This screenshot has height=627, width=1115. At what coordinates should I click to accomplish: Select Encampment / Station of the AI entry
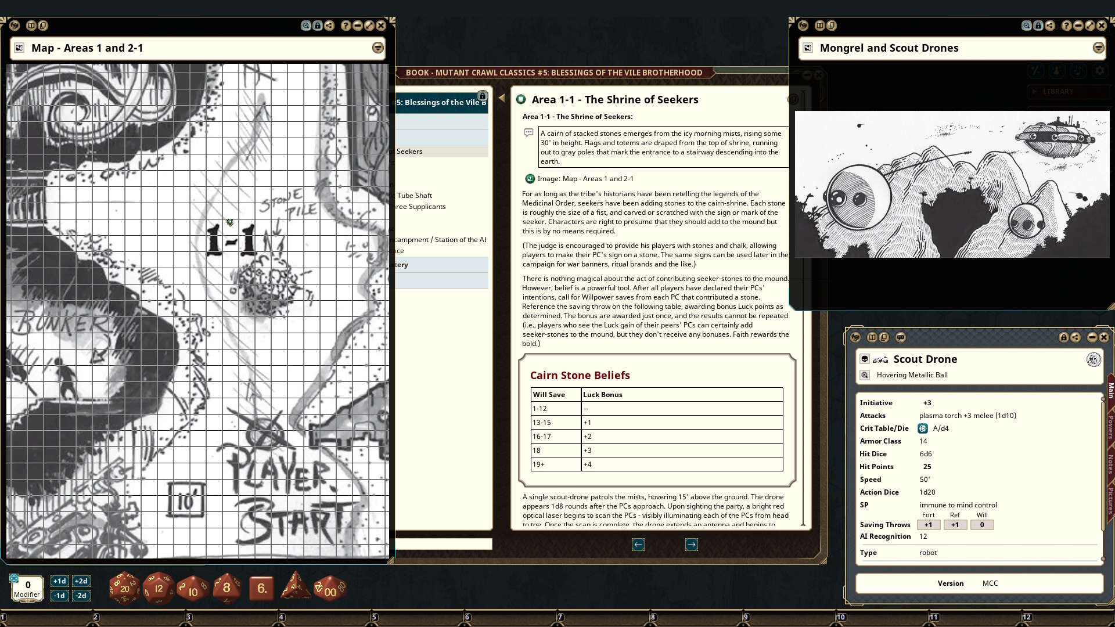point(440,240)
